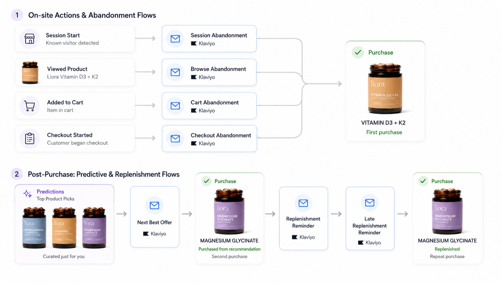Click the Klaviyo flag under Late Replenishment Reminder
Viewport: 502px width, 283px height.
pyautogui.click(x=361, y=243)
